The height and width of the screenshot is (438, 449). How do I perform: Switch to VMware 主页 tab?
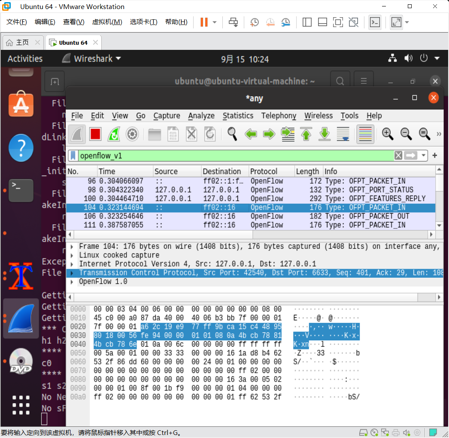(22, 43)
